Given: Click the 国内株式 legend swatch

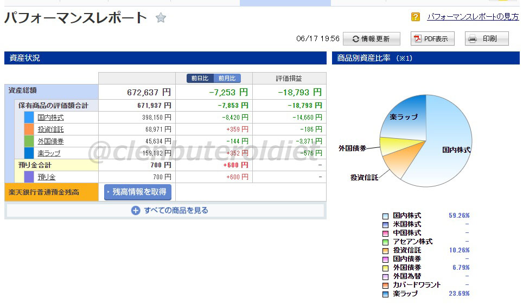Looking at the screenshot, I should point(385,216).
